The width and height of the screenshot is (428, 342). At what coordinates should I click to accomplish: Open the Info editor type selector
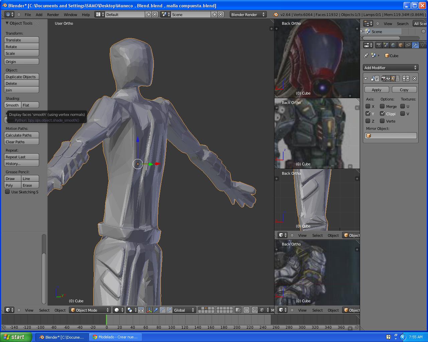9,14
